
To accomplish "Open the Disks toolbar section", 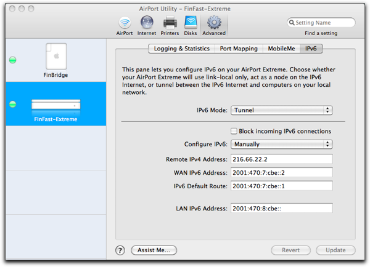I will tap(190, 26).
